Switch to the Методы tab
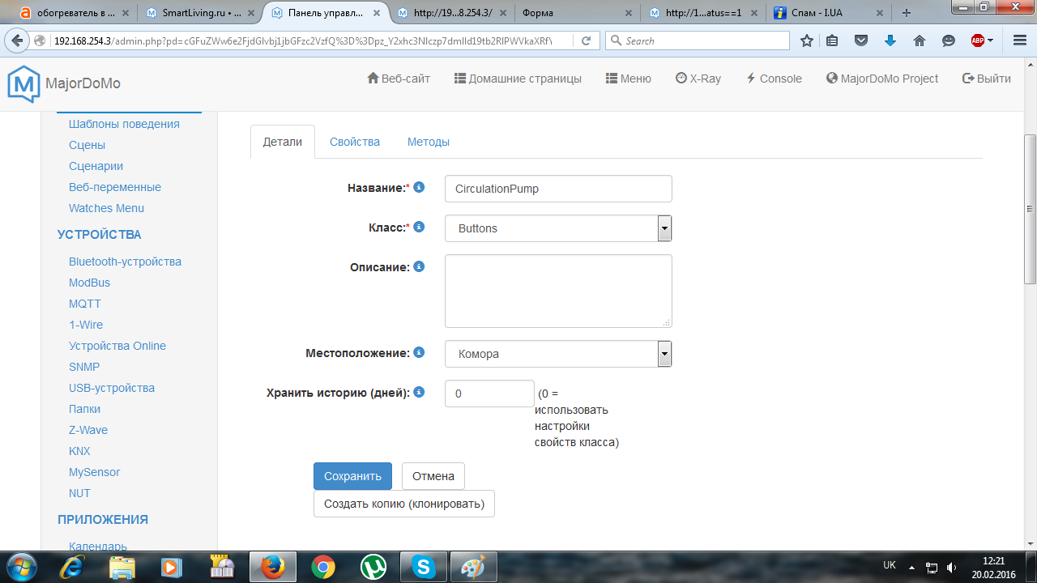This screenshot has width=1037, height=583. click(x=429, y=142)
